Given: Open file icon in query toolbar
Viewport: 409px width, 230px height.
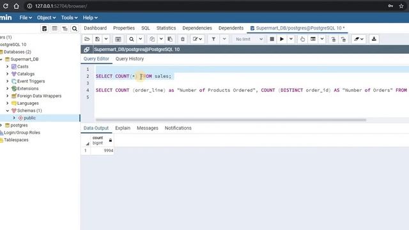Looking at the screenshot, I should [87, 39].
